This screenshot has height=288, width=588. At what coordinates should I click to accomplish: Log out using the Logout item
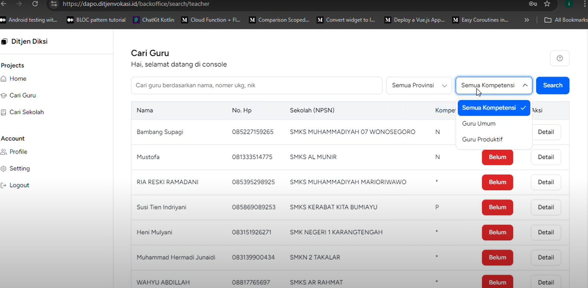(19, 185)
